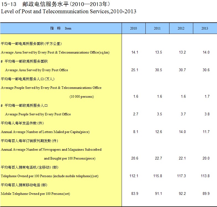The height and width of the screenshot is (207, 217).
Task: Click 'Average Area Served by Every Post Office' label
Action: [36, 70]
